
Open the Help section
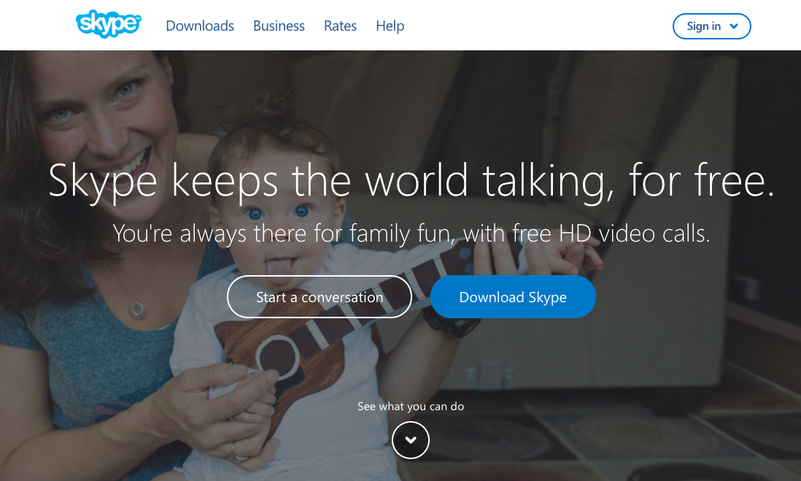390,26
